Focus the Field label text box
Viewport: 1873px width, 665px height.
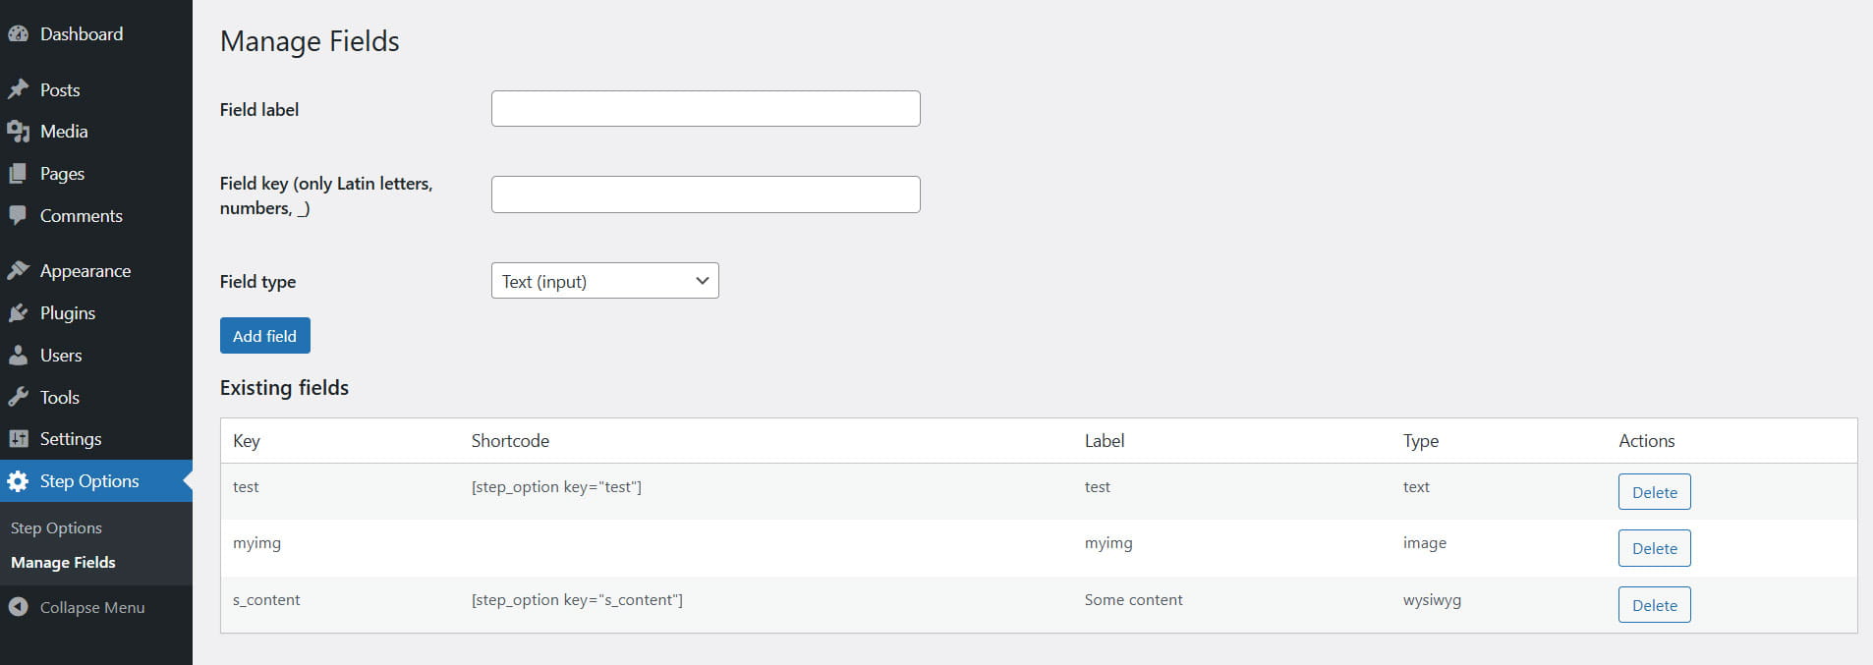click(706, 109)
